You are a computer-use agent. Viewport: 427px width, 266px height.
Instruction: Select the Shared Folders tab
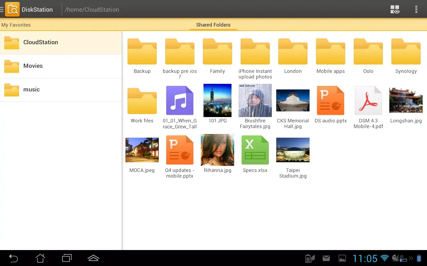click(x=213, y=25)
